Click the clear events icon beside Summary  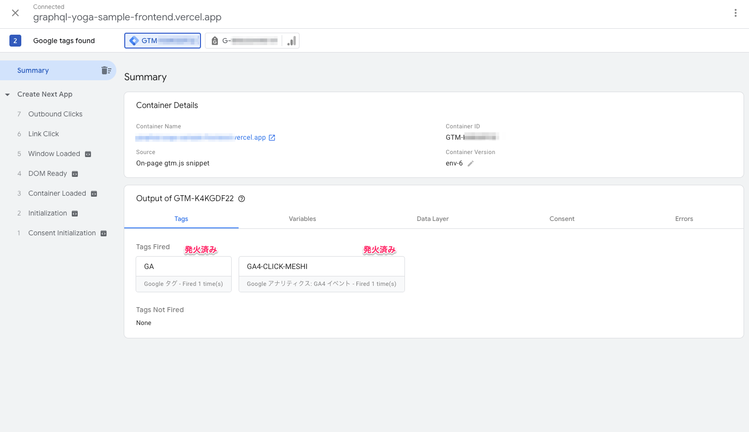tap(106, 70)
